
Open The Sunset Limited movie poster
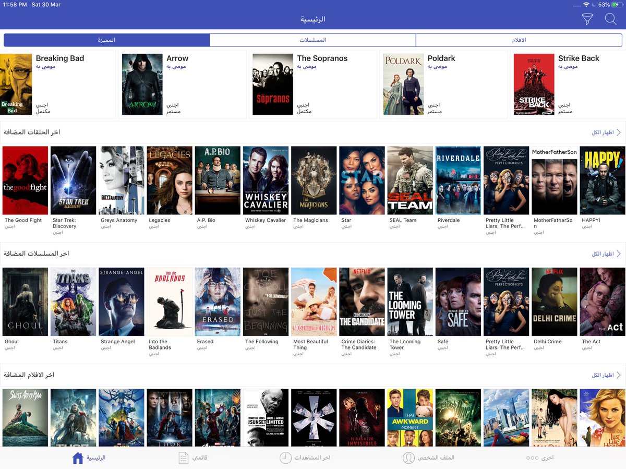[266, 417]
